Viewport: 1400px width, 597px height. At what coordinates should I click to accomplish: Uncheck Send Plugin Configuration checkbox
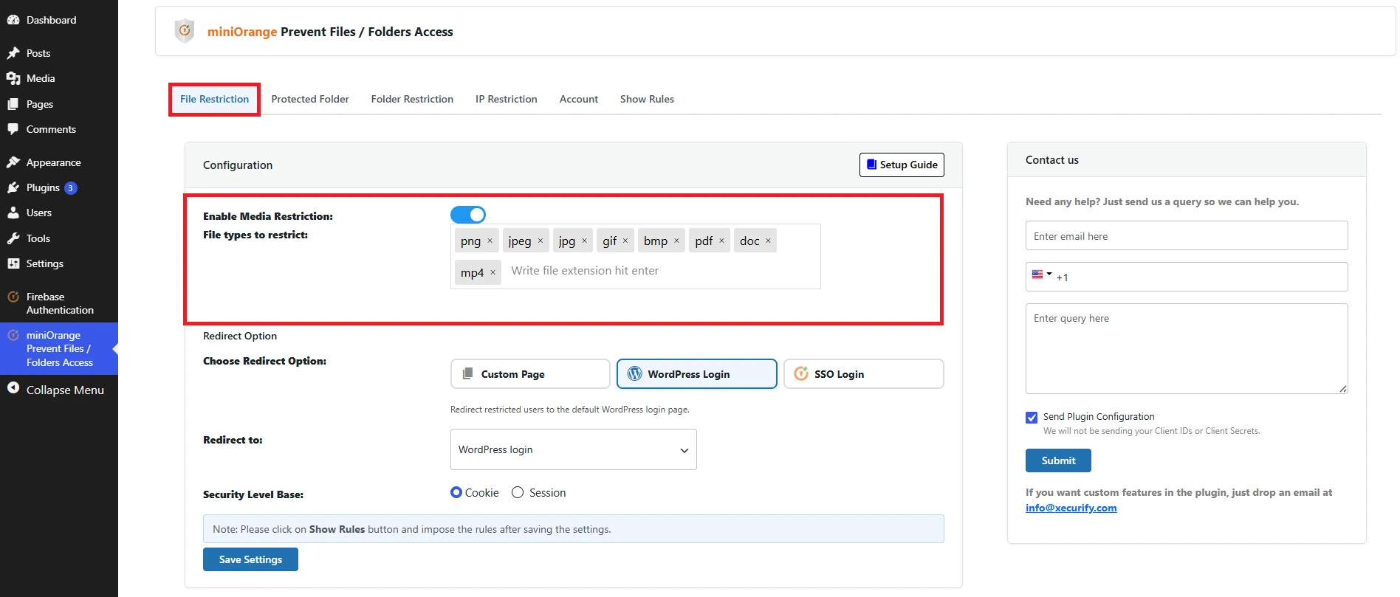1032,418
